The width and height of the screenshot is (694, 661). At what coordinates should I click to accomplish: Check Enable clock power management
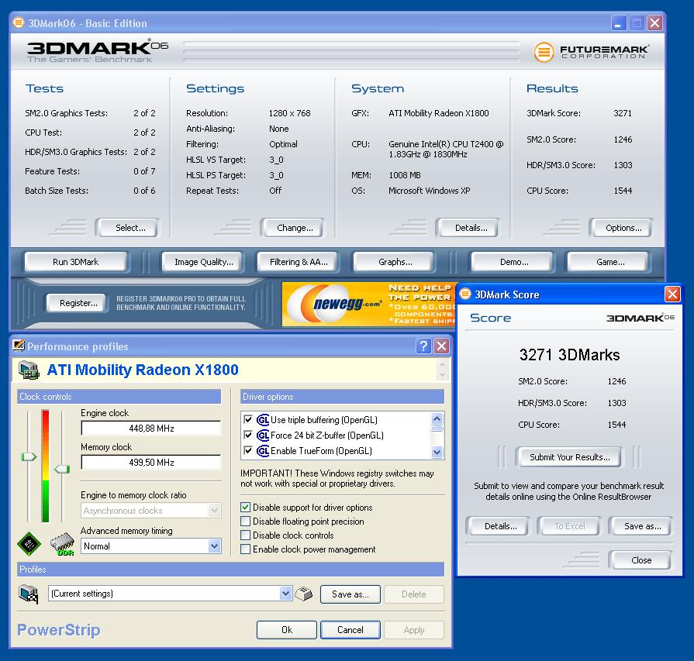click(245, 549)
